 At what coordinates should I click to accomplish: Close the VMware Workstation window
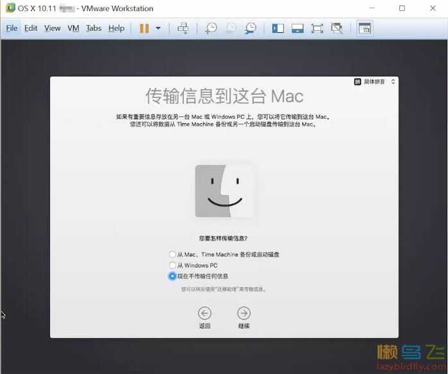pyautogui.click(x=433, y=8)
